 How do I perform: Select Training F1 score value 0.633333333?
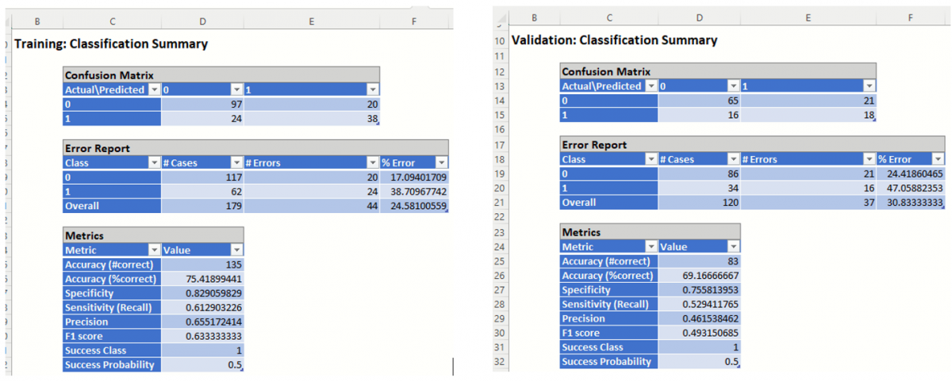point(202,337)
